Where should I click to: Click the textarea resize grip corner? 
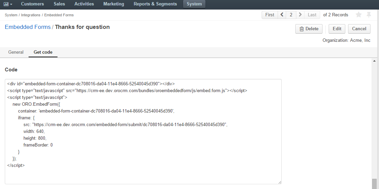pos(280,182)
